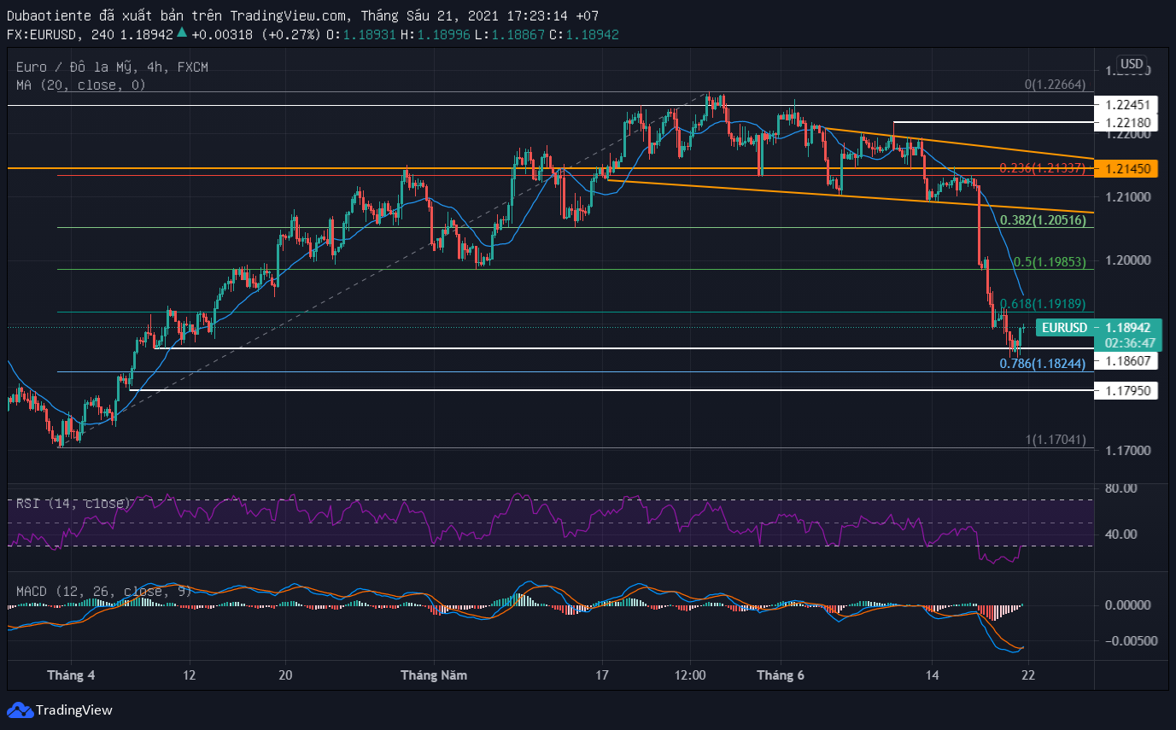Click the EURUSD current price tag
This screenshot has width=1176, height=730.
click(1064, 328)
